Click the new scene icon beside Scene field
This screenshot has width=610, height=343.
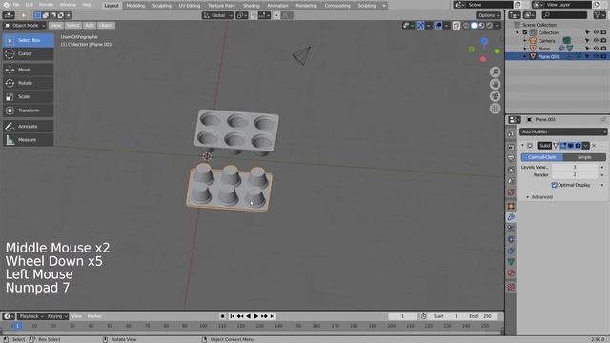518,5
